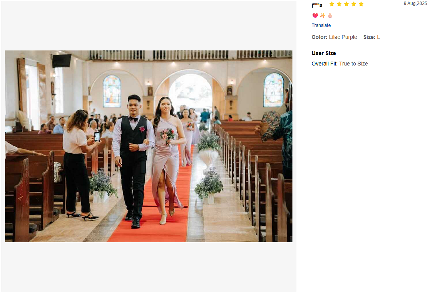The image size is (430, 292).
Task: Select the fifth rating star
Action: 361,4
